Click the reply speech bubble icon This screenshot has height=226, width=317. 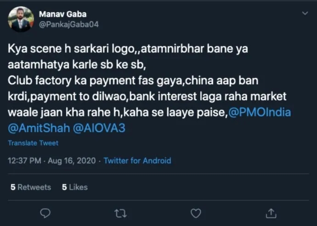pyautogui.click(x=45, y=213)
